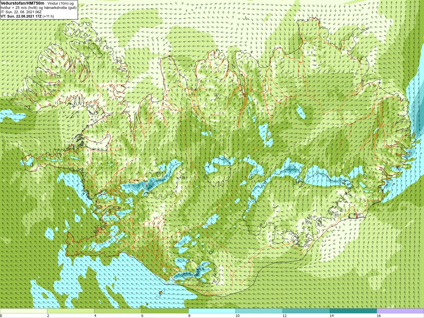Click the teal 12–14 m/s legend swatch
The image size is (424, 318).
(x=306, y=311)
